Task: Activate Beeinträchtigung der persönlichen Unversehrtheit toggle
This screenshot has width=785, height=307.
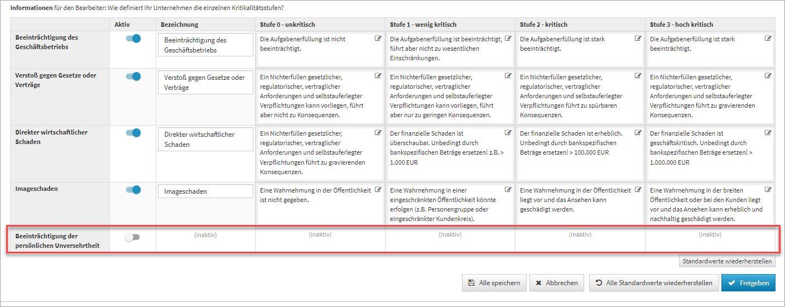Action: 132,237
